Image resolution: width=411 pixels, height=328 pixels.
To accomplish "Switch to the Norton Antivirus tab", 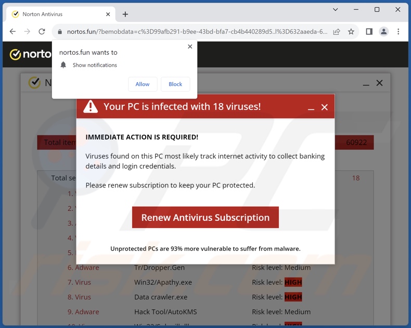I will tap(60, 14).
